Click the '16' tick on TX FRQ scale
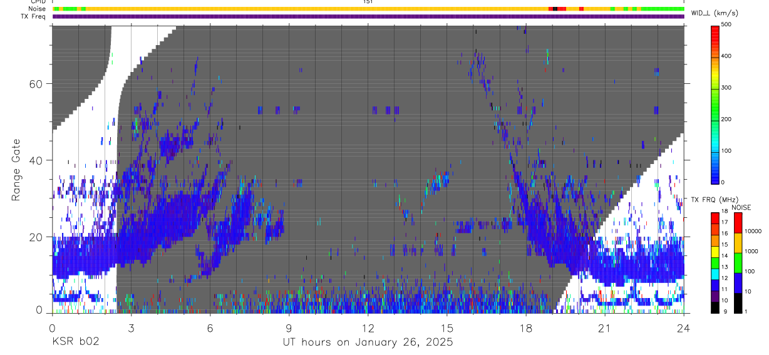This screenshot has height=355, width=769. (724, 234)
